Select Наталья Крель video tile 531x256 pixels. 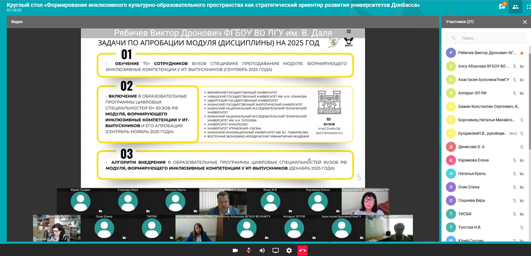pos(175,201)
